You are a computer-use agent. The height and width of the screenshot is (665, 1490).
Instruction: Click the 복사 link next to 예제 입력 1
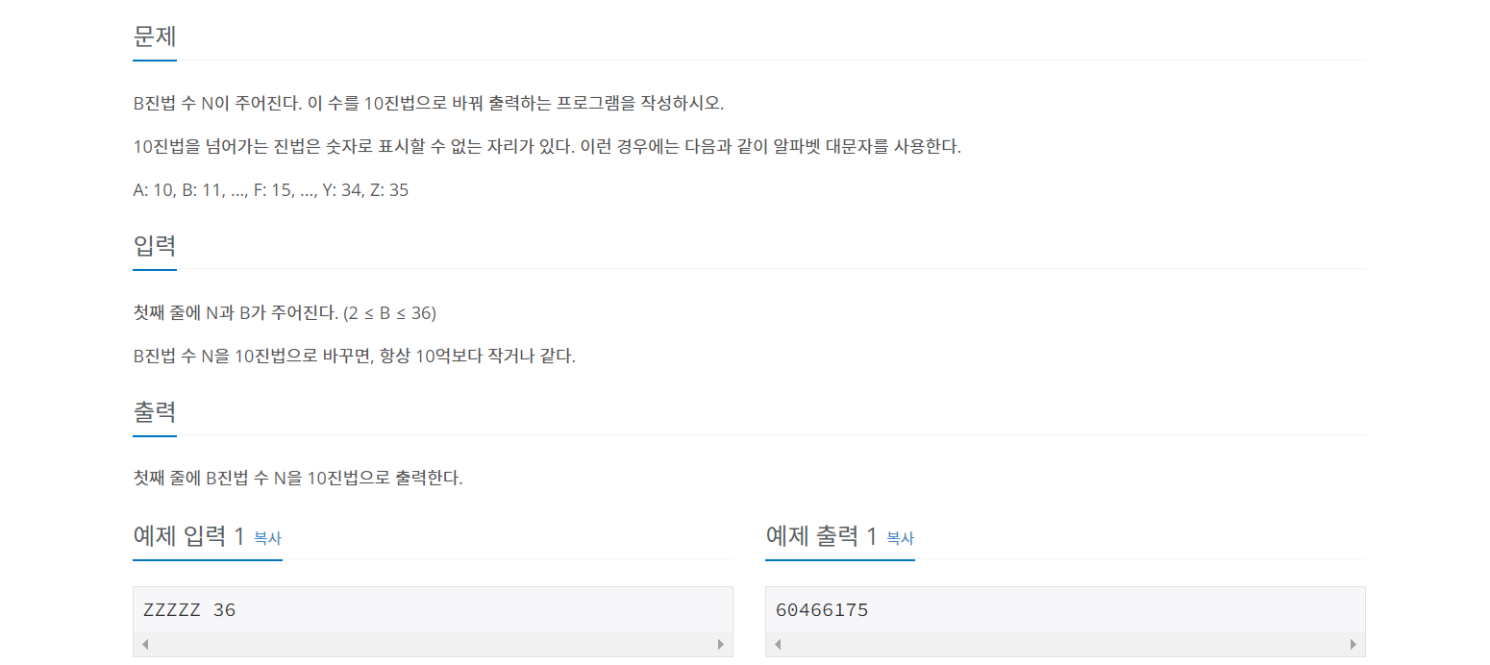coord(268,540)
